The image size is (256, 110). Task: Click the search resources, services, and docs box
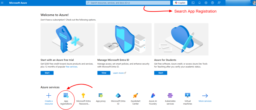click(128, 3)
